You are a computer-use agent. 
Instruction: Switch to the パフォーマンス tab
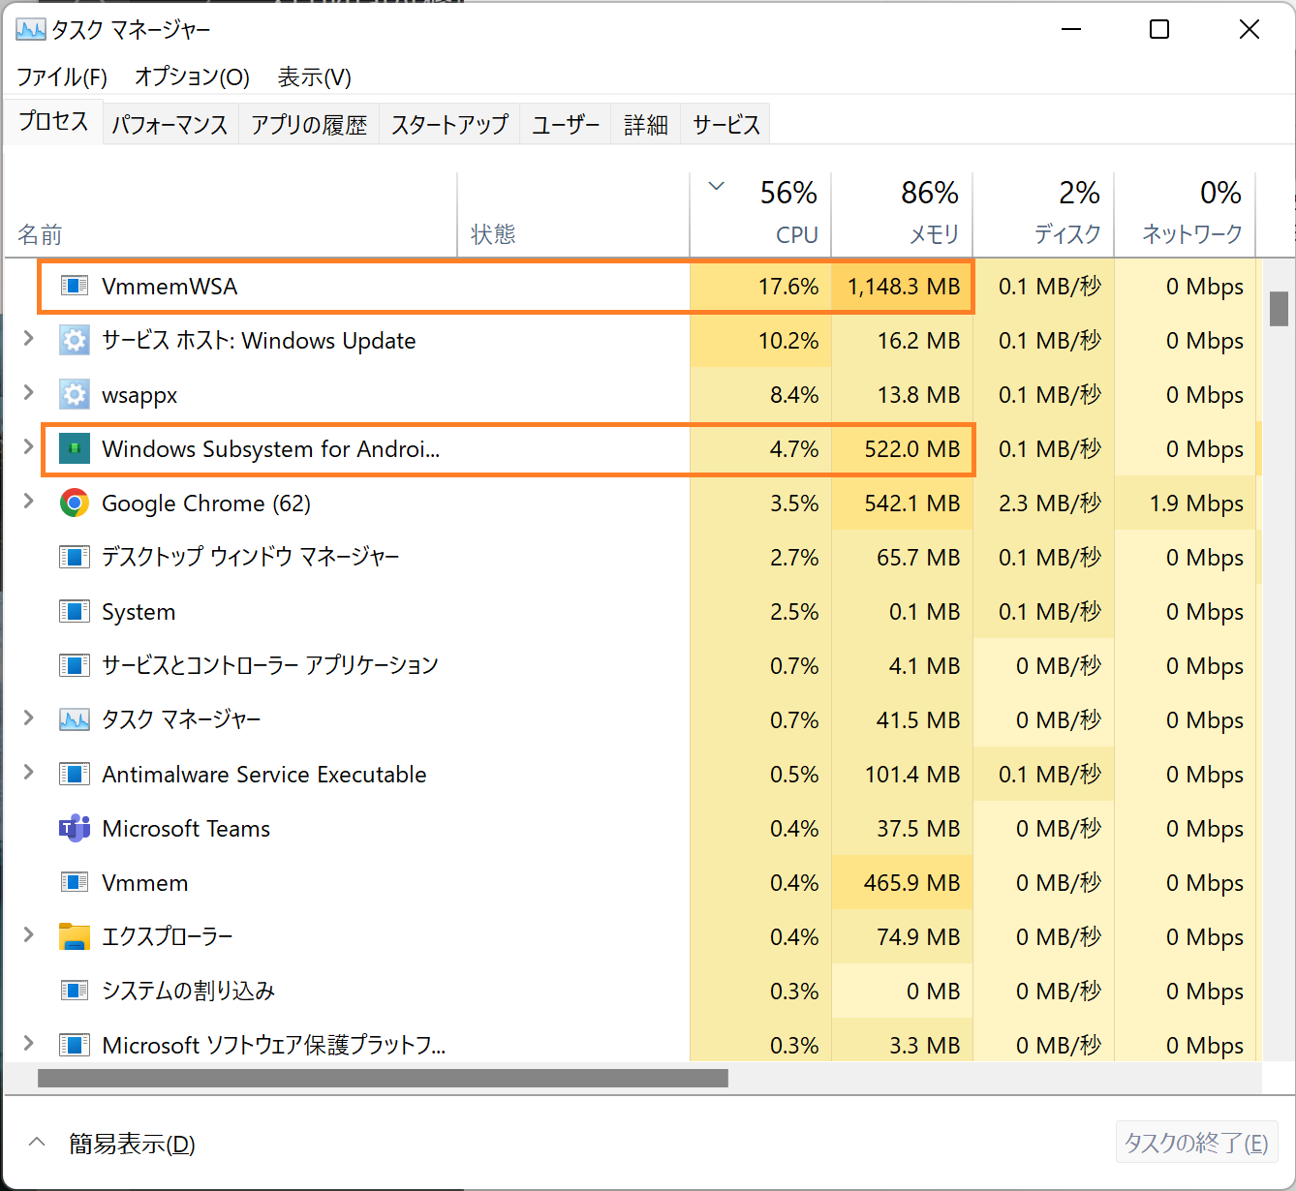(x=170, y=124)
